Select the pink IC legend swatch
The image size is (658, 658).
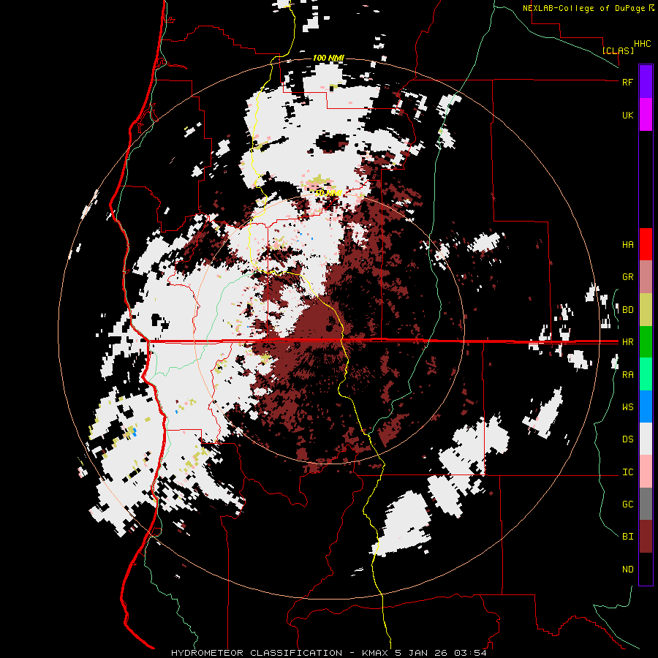tap(646, 472)
